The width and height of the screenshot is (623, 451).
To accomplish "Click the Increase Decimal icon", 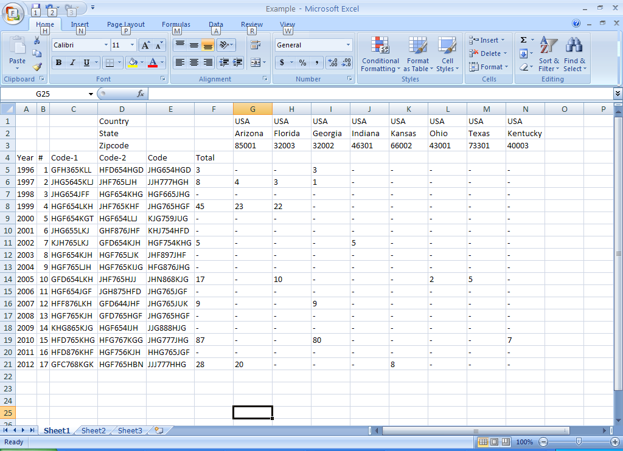I will point(332,63).
